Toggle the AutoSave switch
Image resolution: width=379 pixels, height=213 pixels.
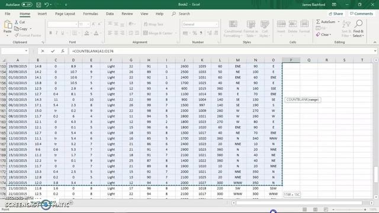(x=27, y=4)
